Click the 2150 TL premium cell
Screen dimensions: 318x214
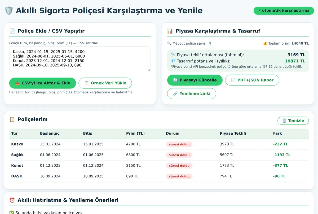click(x=133, y=165)
